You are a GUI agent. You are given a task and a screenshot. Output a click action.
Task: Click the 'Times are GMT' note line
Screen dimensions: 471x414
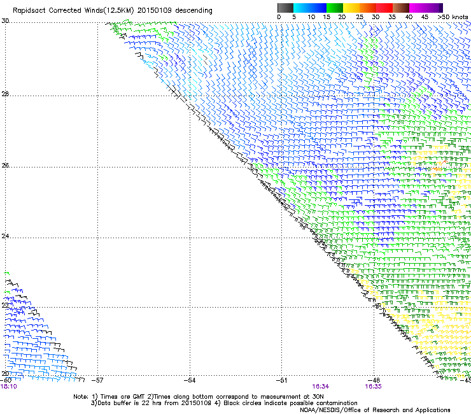point(198,397)
